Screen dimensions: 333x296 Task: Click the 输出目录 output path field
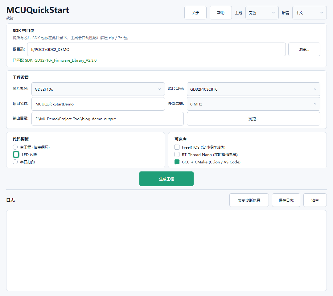tap(108, 119)
